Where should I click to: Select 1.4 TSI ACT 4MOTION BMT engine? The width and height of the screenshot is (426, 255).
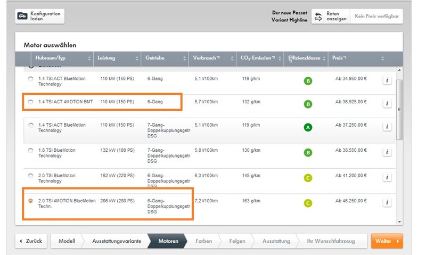point(30,102)
